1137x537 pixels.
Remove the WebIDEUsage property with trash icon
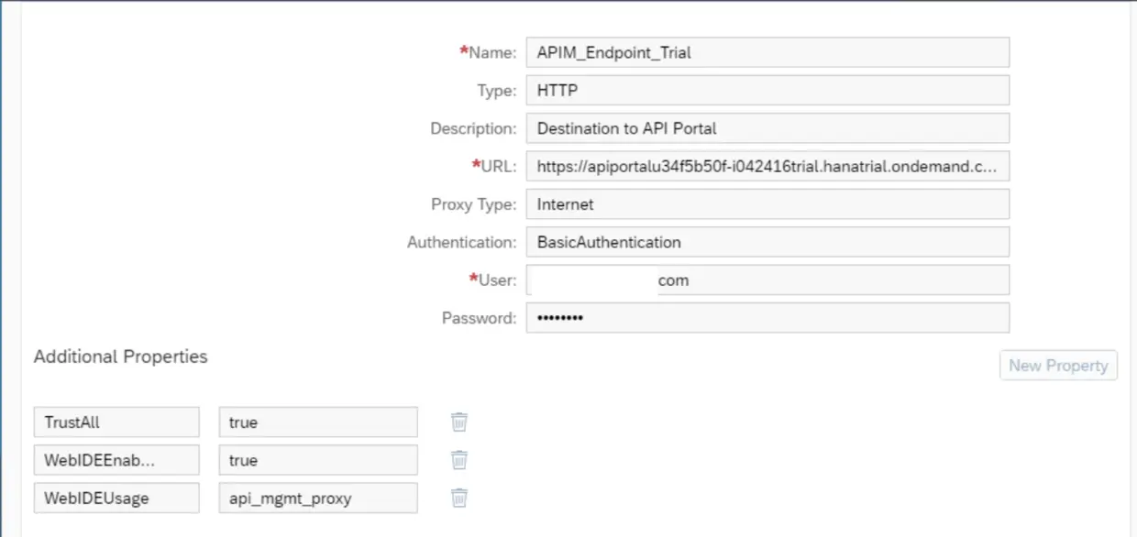pos(459,498)
